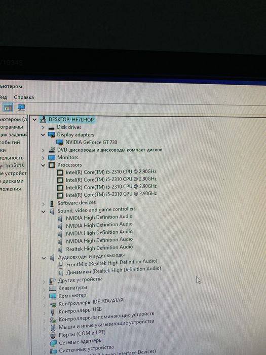Click the DVD drives disc icon
This screenshot has height=355, width=266.
[52, 150]
